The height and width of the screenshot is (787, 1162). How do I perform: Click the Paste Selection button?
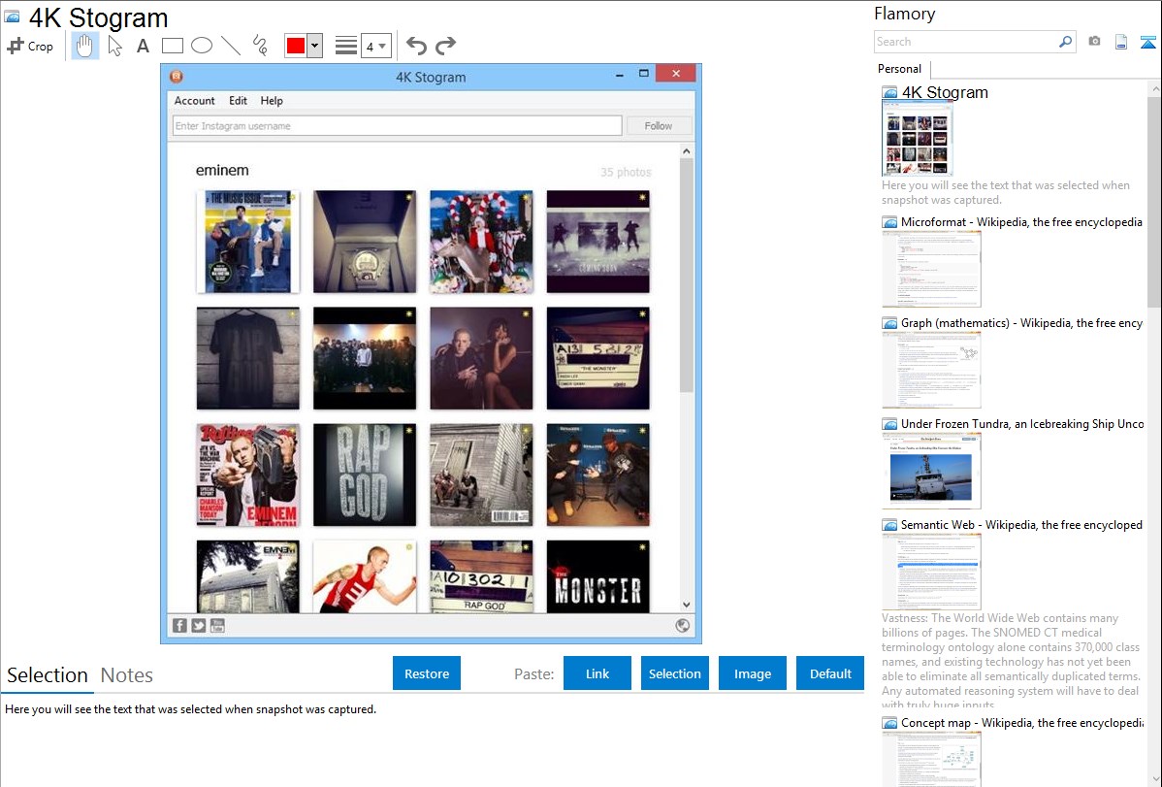point(675,673)
